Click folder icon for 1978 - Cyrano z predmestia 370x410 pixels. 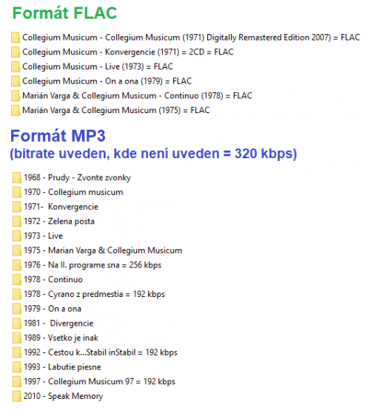(x=17, y=294)
